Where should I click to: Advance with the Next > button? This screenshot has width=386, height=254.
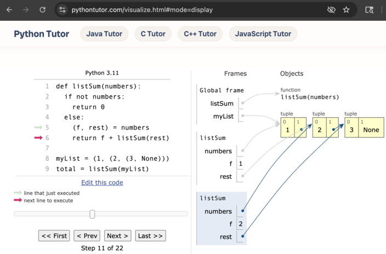118,236
